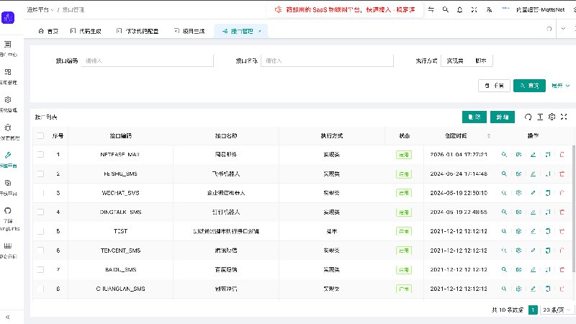The image size is (576, 324).
Task: Focus the interface code input field
Action: [x=148, y=60]
